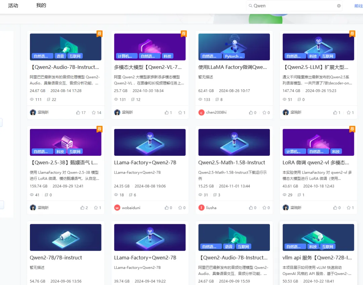This screenshot has height=285, width=363.
Task: Star the 使用LLaMA Factory微调Qwe card
Action: 265,112
